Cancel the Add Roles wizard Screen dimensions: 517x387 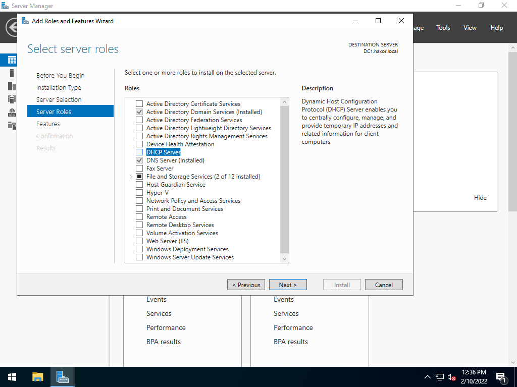tap(384, 285)
